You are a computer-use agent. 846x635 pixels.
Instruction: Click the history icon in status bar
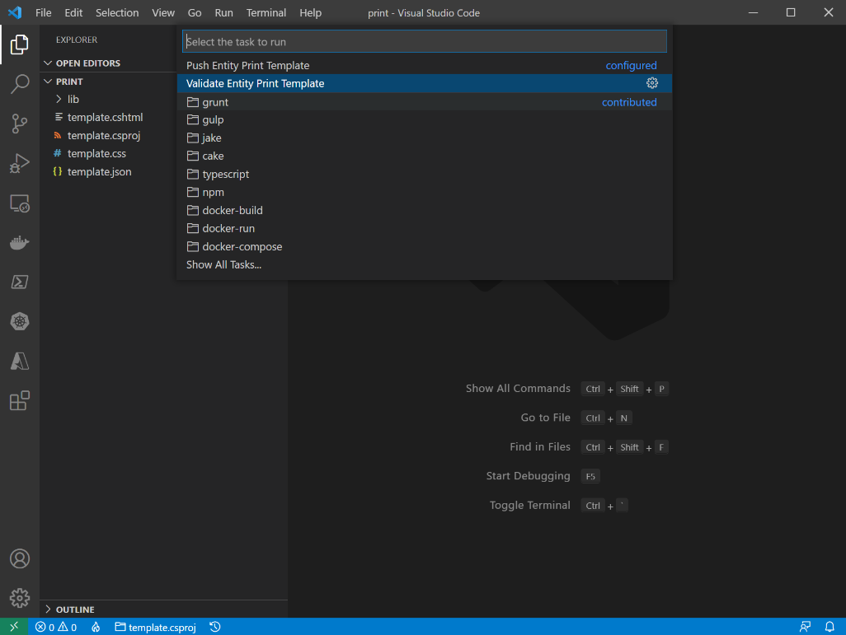coord(214,627)
